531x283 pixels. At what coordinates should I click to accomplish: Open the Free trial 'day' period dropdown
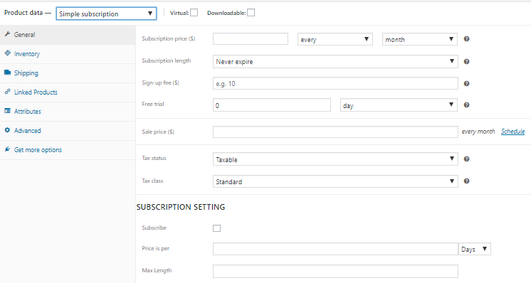tap(399, 105)
